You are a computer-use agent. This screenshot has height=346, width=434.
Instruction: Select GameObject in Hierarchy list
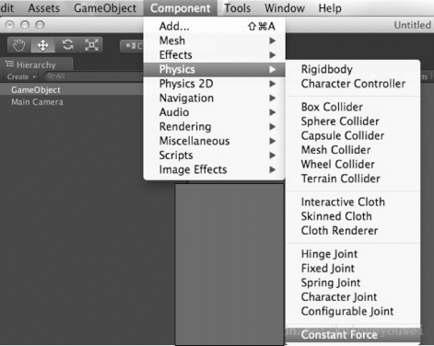coord(72,90)
